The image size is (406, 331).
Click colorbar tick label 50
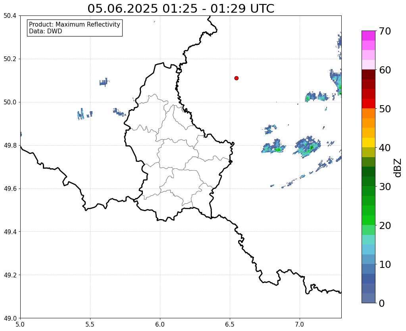[x=385, y=109]
